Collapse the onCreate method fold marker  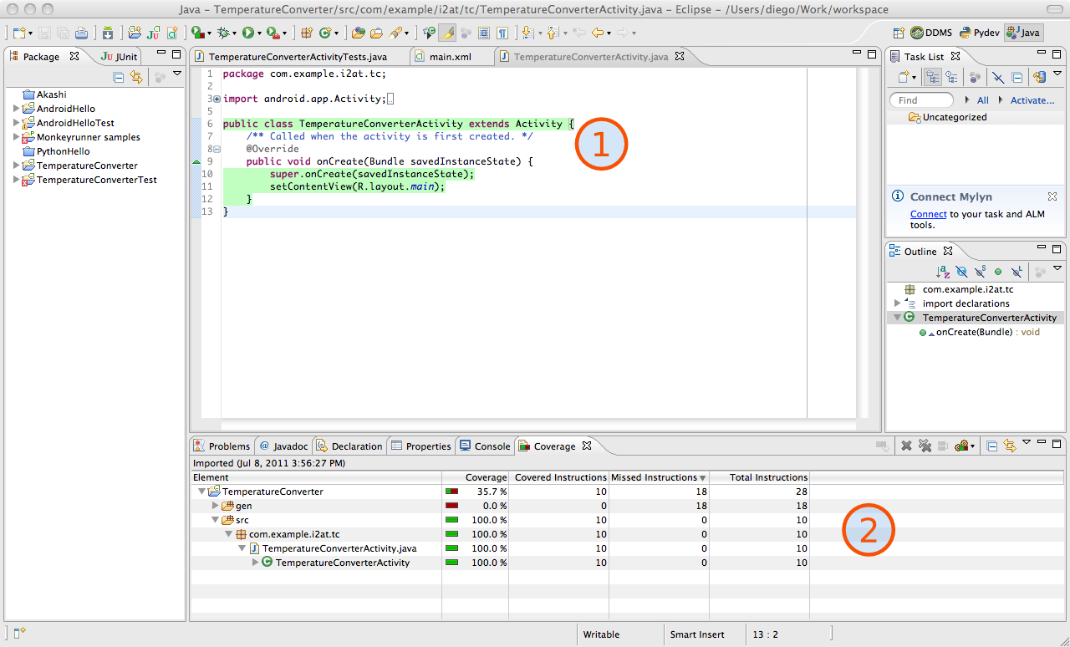pos(217,149)
